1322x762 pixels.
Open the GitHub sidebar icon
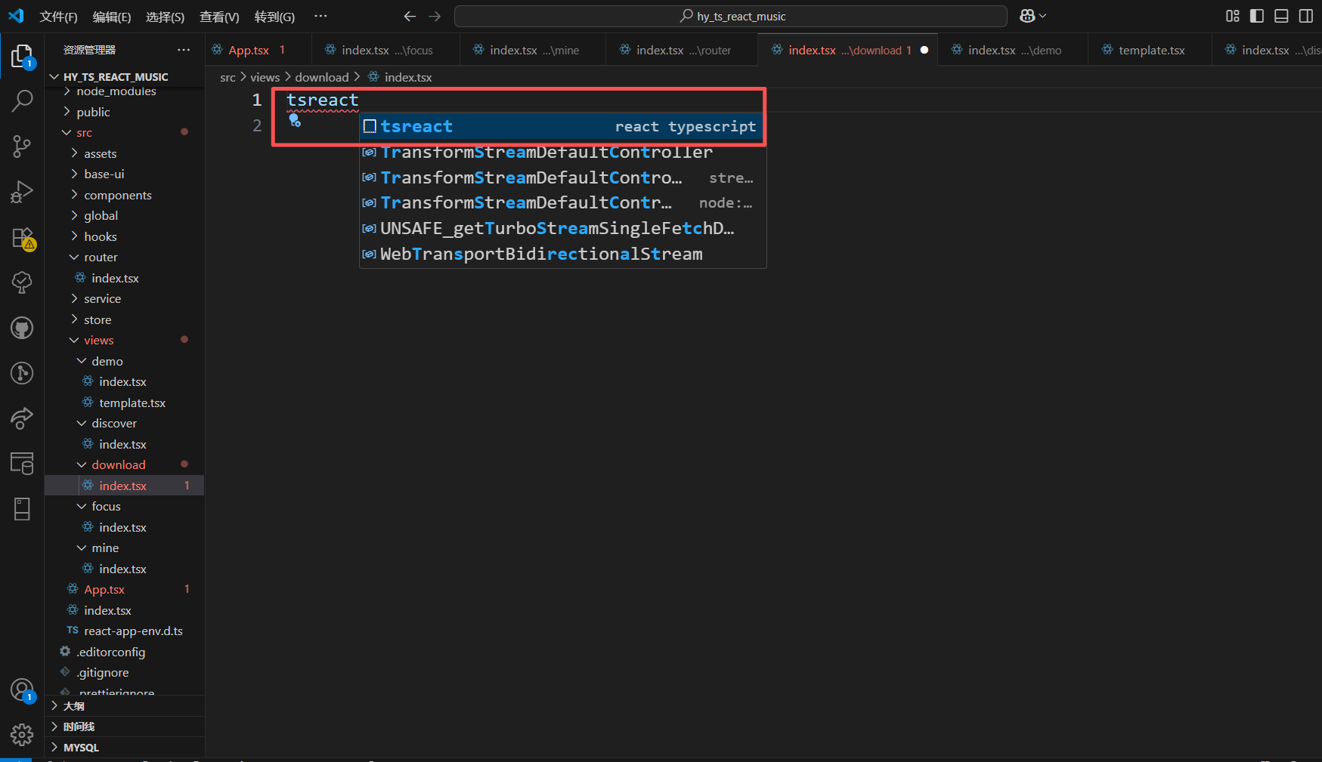(x=22, y=328)
